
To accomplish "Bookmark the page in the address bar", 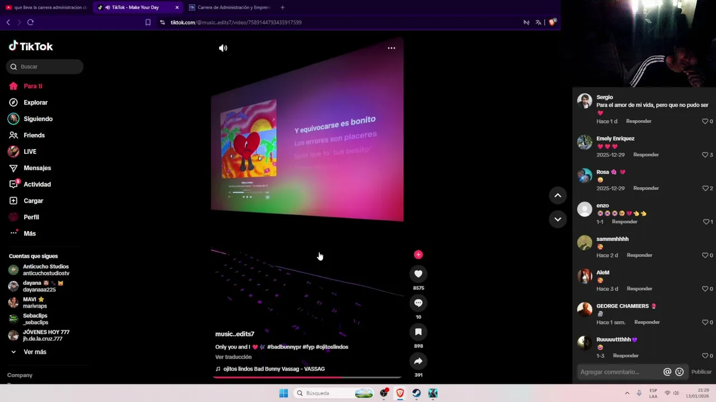I will point(148,22).
